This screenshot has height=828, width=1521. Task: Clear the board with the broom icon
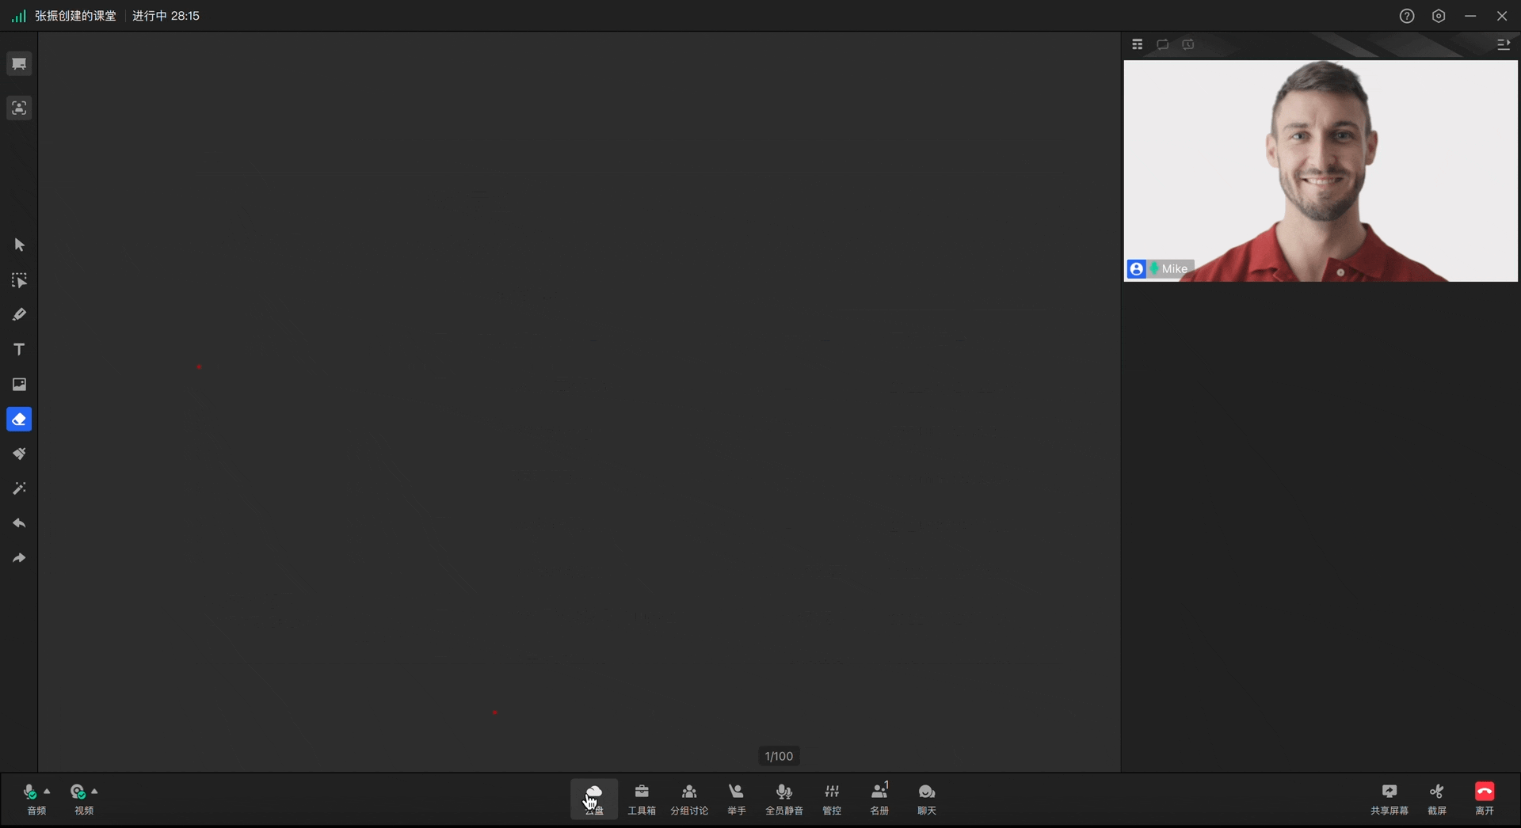click(x=19, y=454)
